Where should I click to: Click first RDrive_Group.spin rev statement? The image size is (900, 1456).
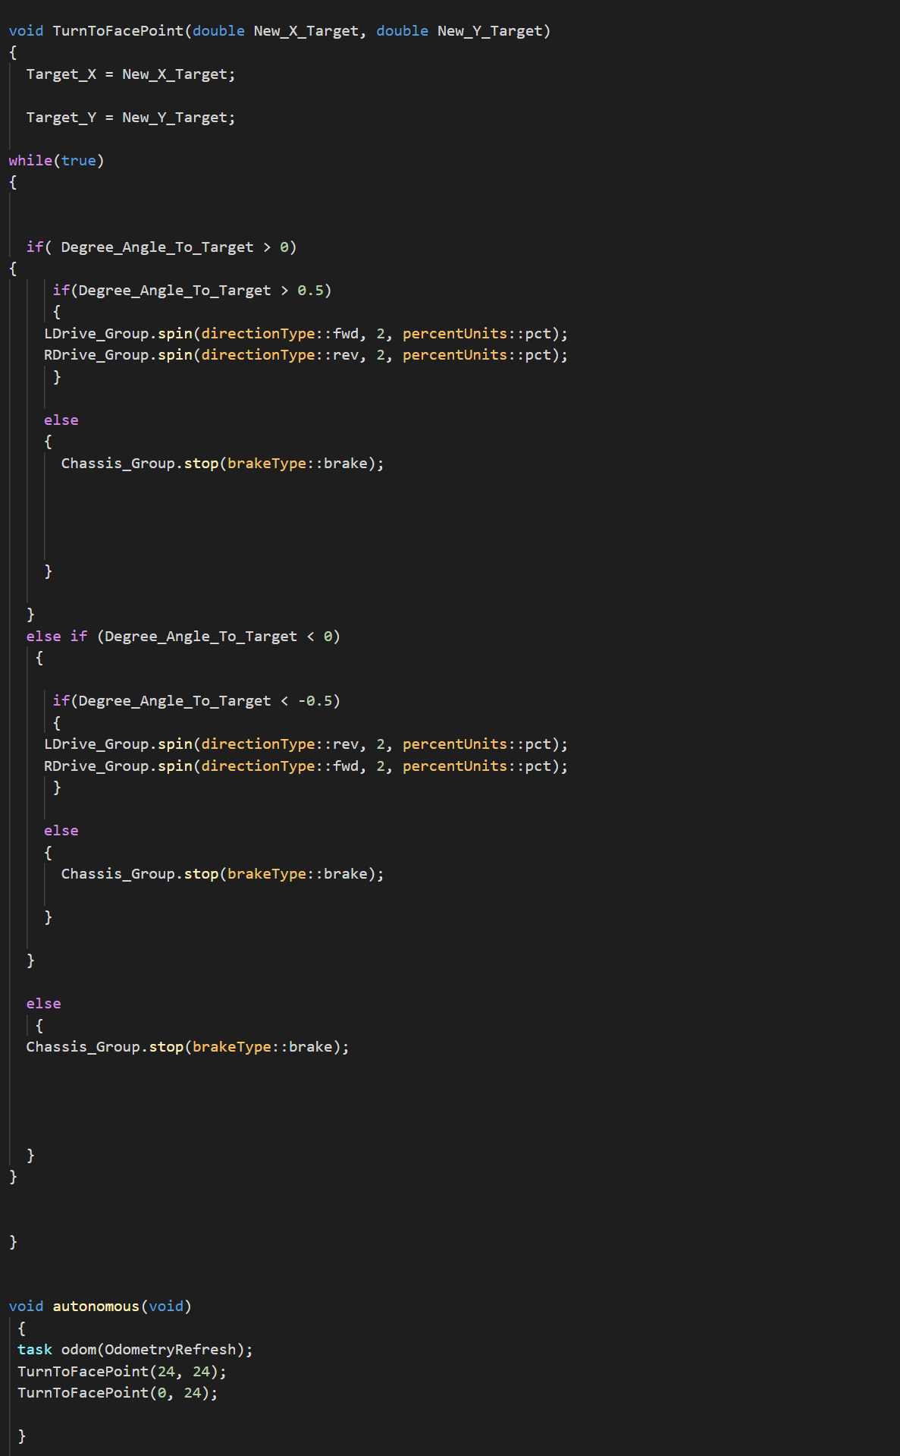(x=306, y=355)
